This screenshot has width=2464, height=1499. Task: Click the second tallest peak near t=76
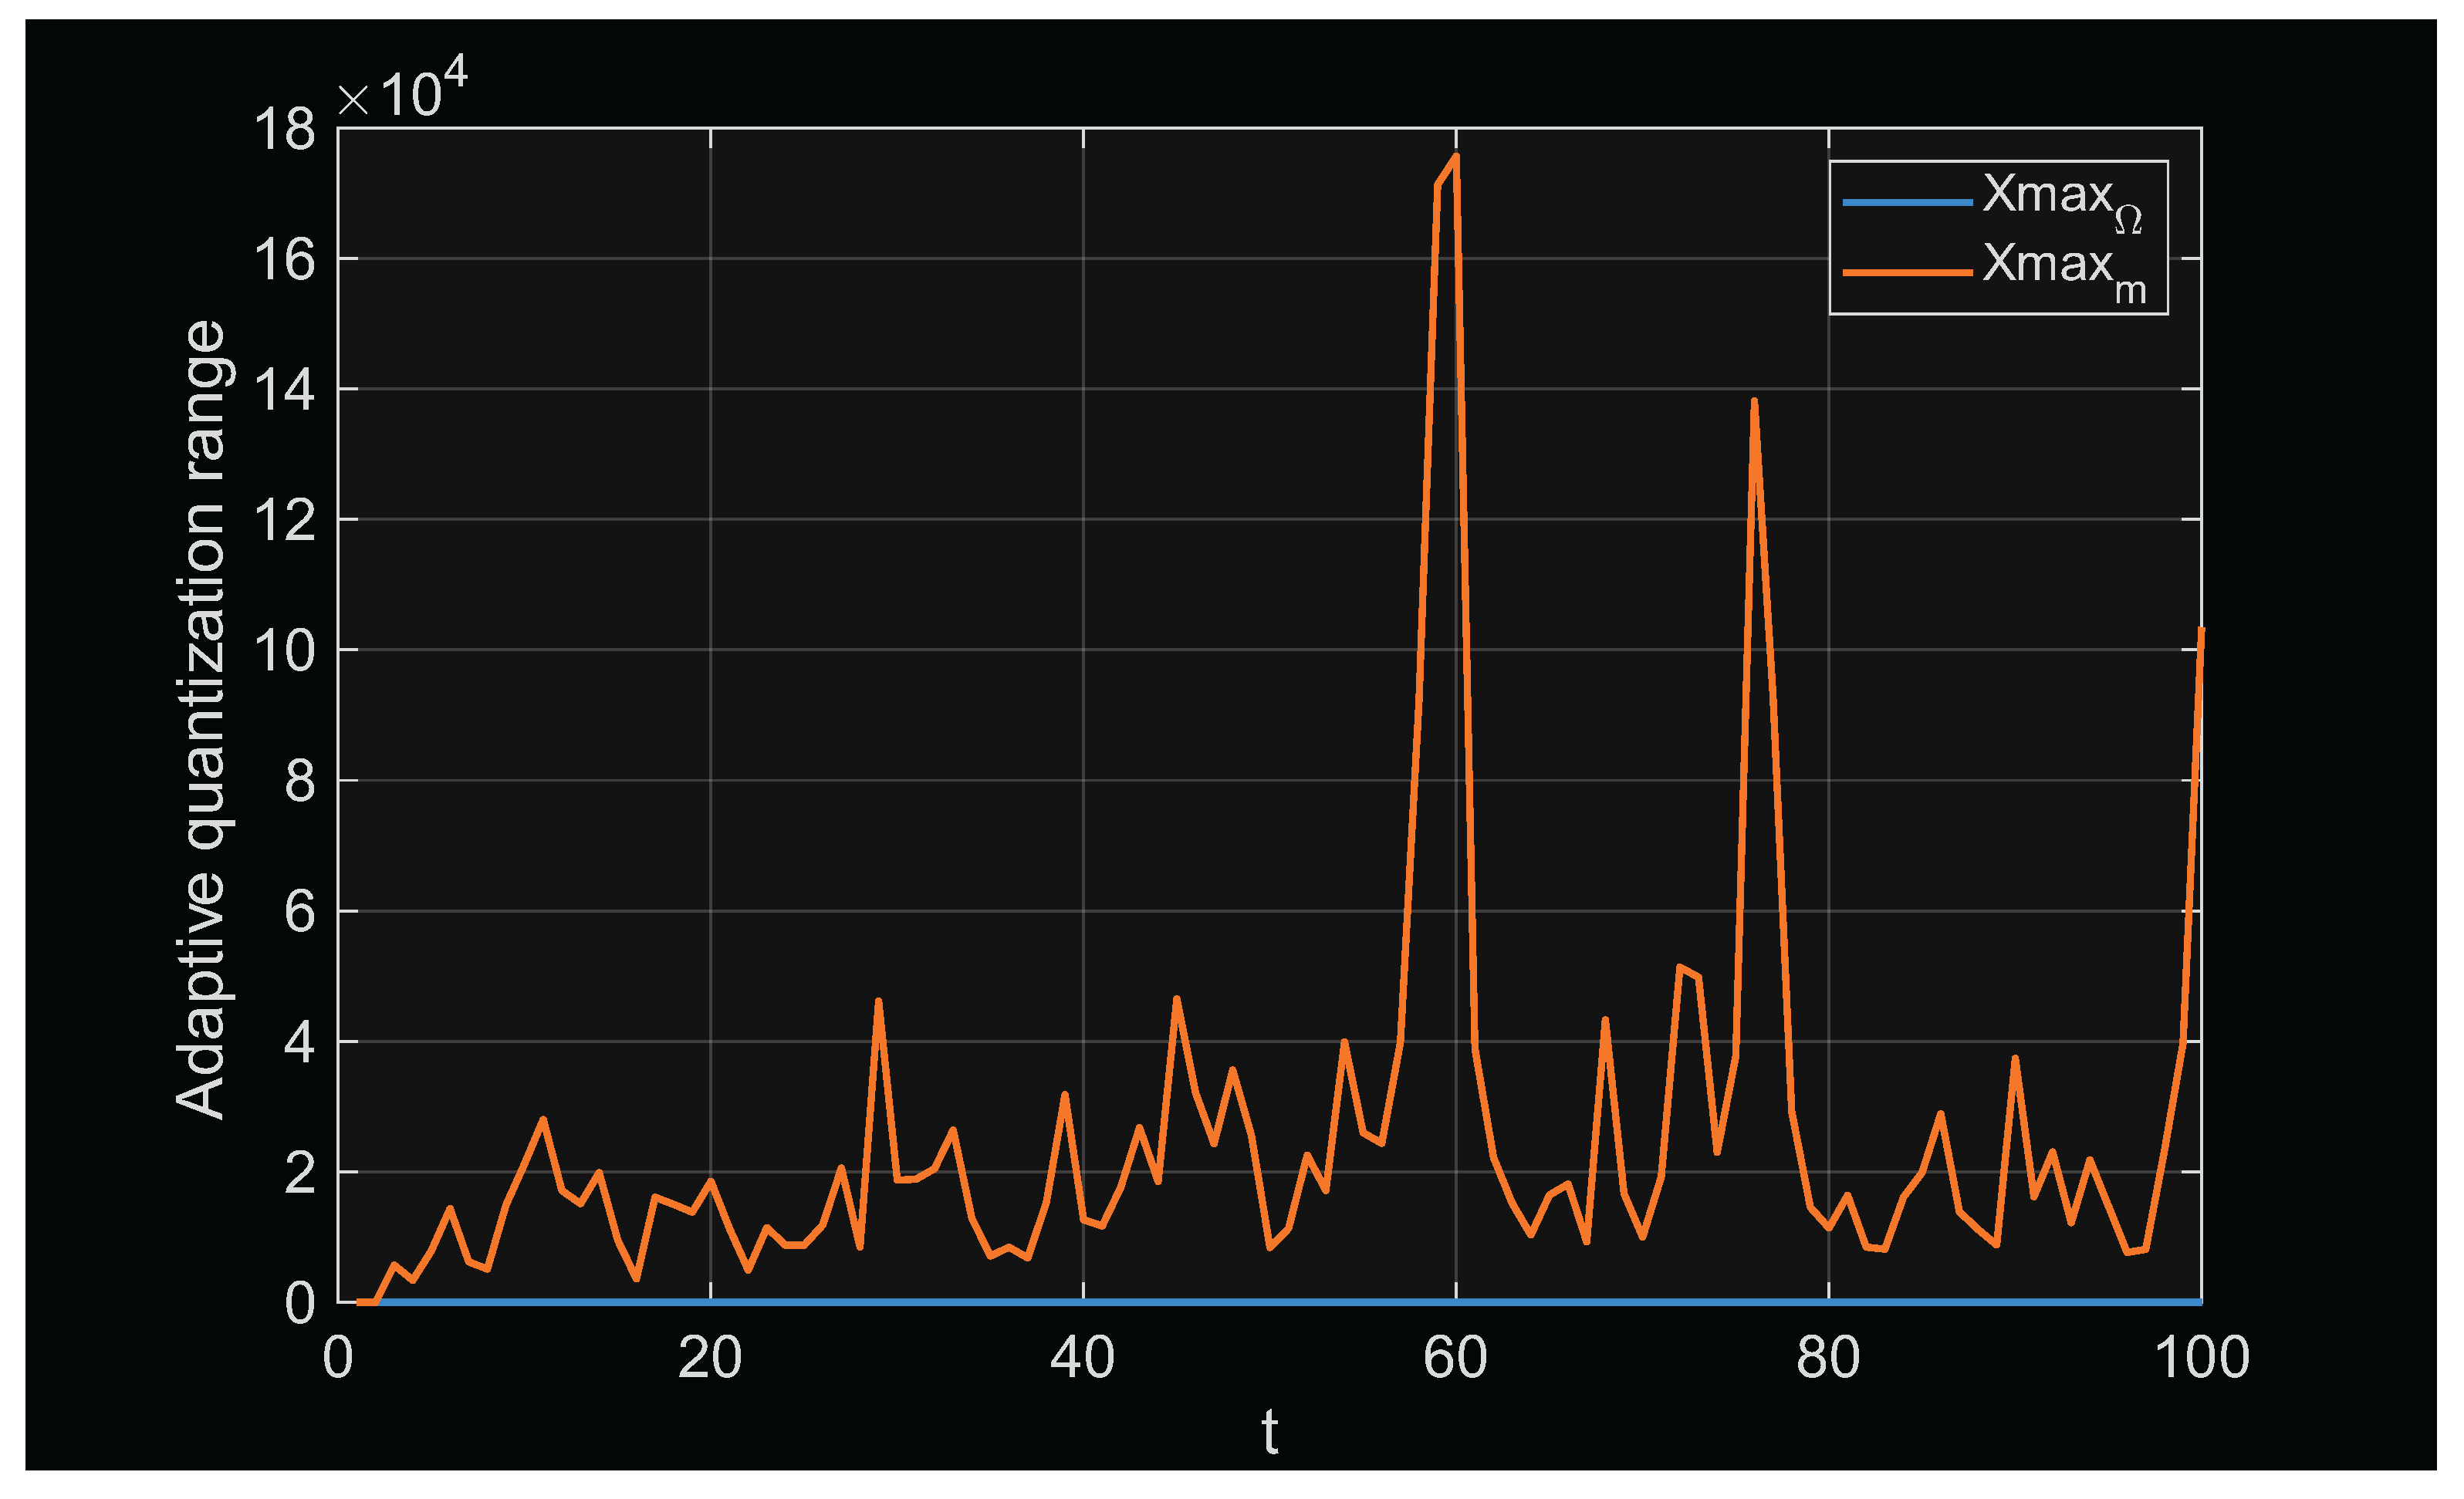(x=1754, y=402)
